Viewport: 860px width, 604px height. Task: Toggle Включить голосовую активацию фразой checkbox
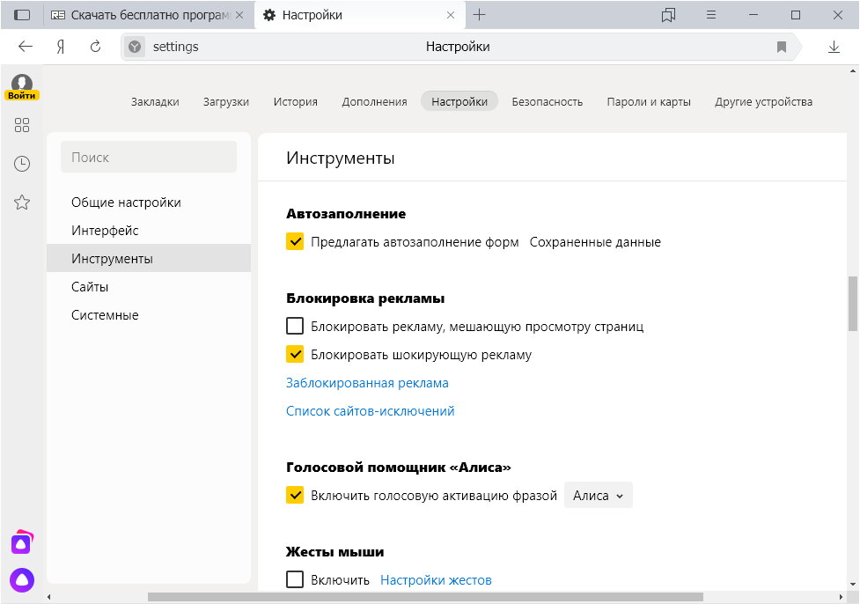tap(295, 495)
